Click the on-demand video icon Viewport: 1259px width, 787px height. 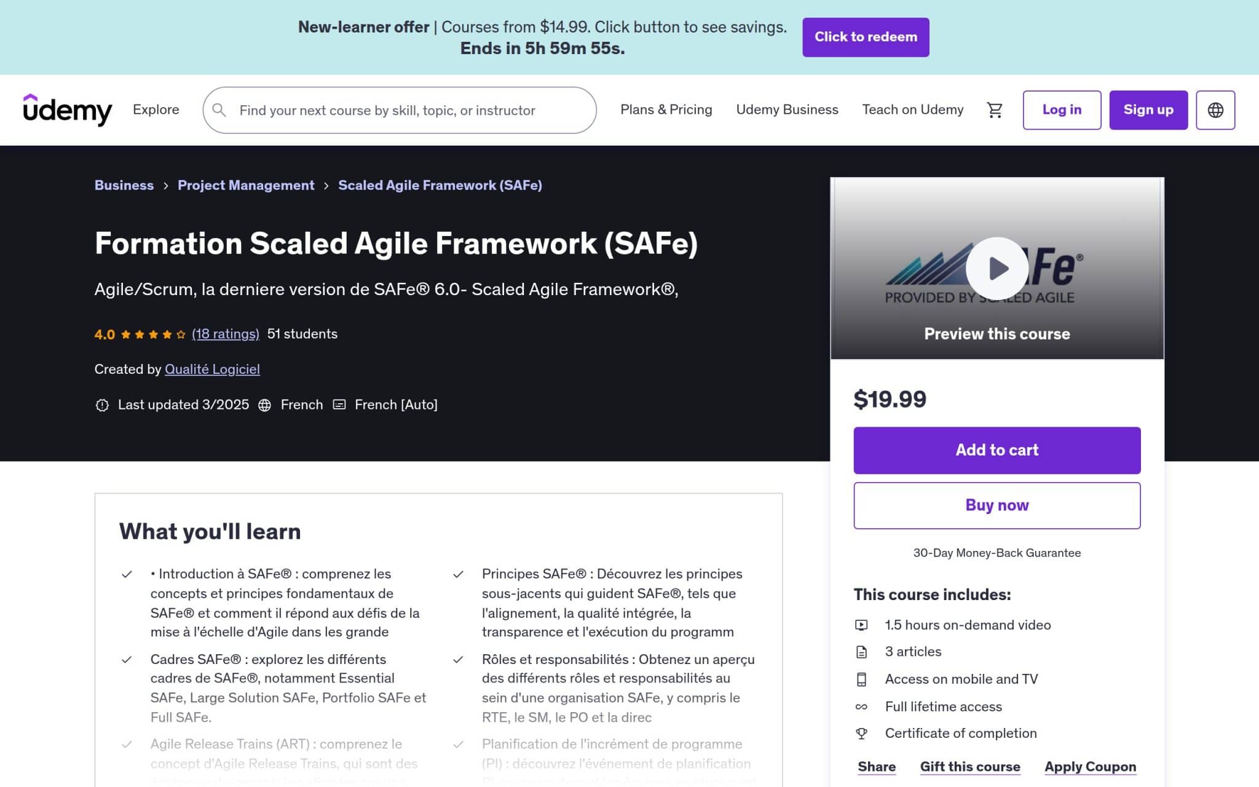[x=861, y=625]
